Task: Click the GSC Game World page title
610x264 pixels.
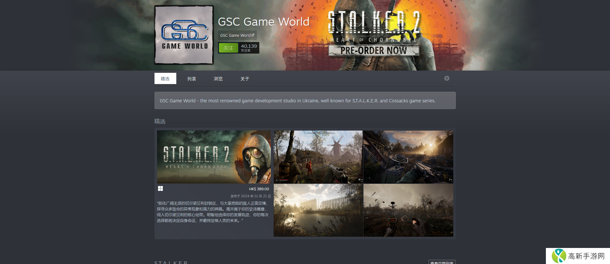Action: 263,22
